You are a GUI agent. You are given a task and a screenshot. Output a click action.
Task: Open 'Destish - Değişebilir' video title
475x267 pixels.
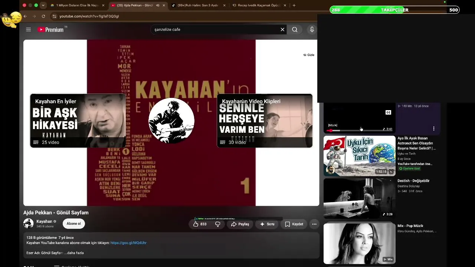click(413, 181)
